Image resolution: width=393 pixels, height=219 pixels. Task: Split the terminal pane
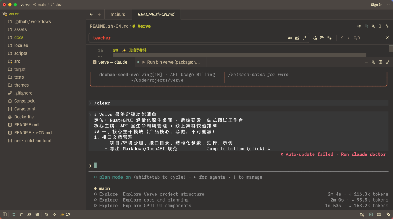pos(381,62)
